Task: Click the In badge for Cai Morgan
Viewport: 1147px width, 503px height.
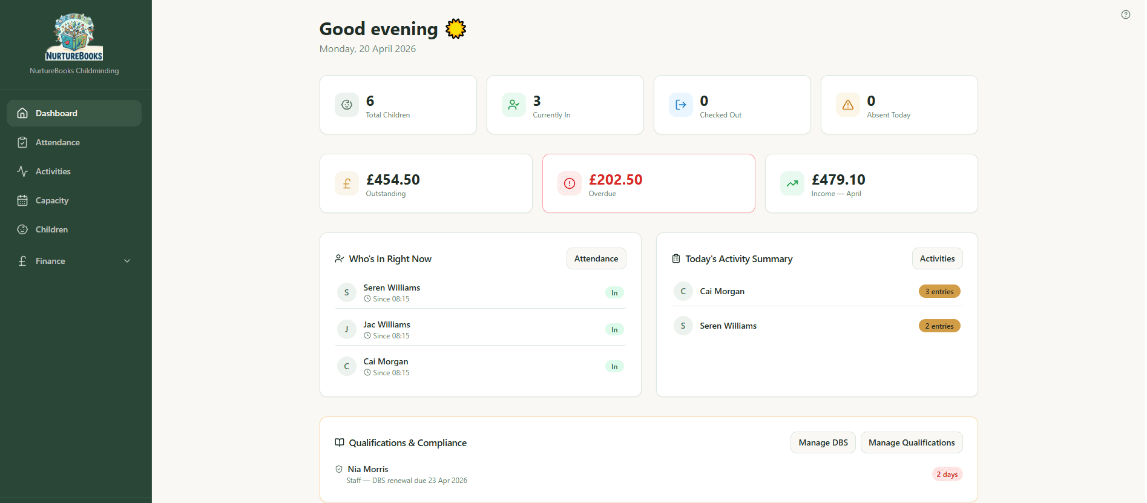Action: click(614, 366)
